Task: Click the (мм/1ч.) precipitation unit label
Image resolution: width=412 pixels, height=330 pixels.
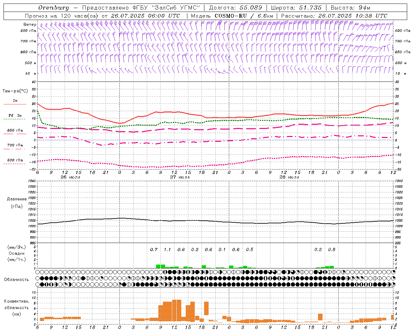Action: click(17, 259)
